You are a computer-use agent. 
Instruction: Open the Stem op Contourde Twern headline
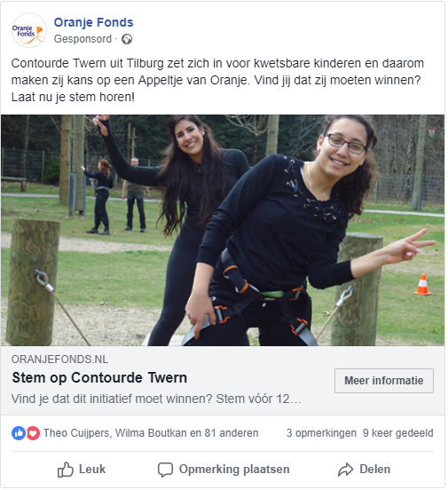pyautogui.click(x=99, y=378)
